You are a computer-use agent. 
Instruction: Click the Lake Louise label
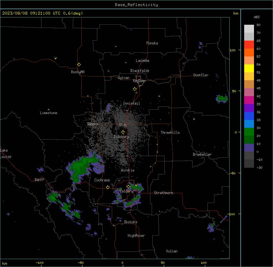(x=6, y=153)
